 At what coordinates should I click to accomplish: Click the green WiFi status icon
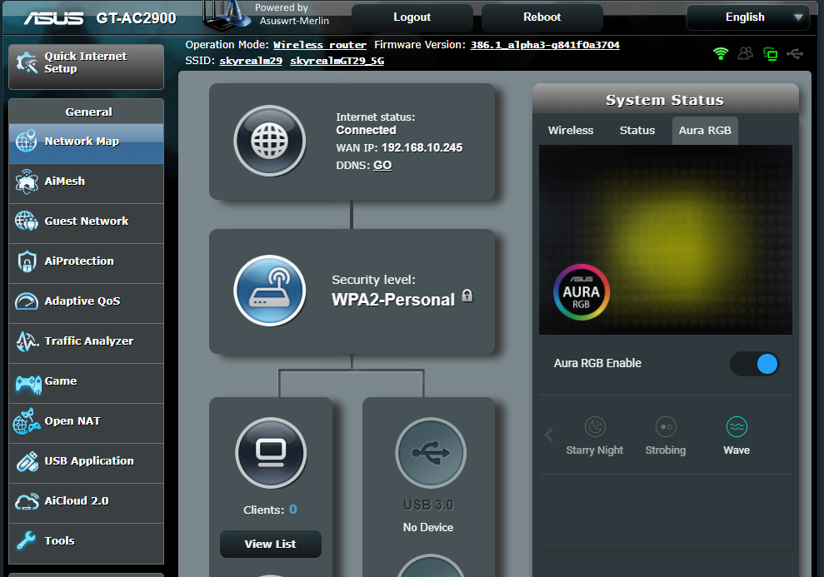[x=721, y=53]
